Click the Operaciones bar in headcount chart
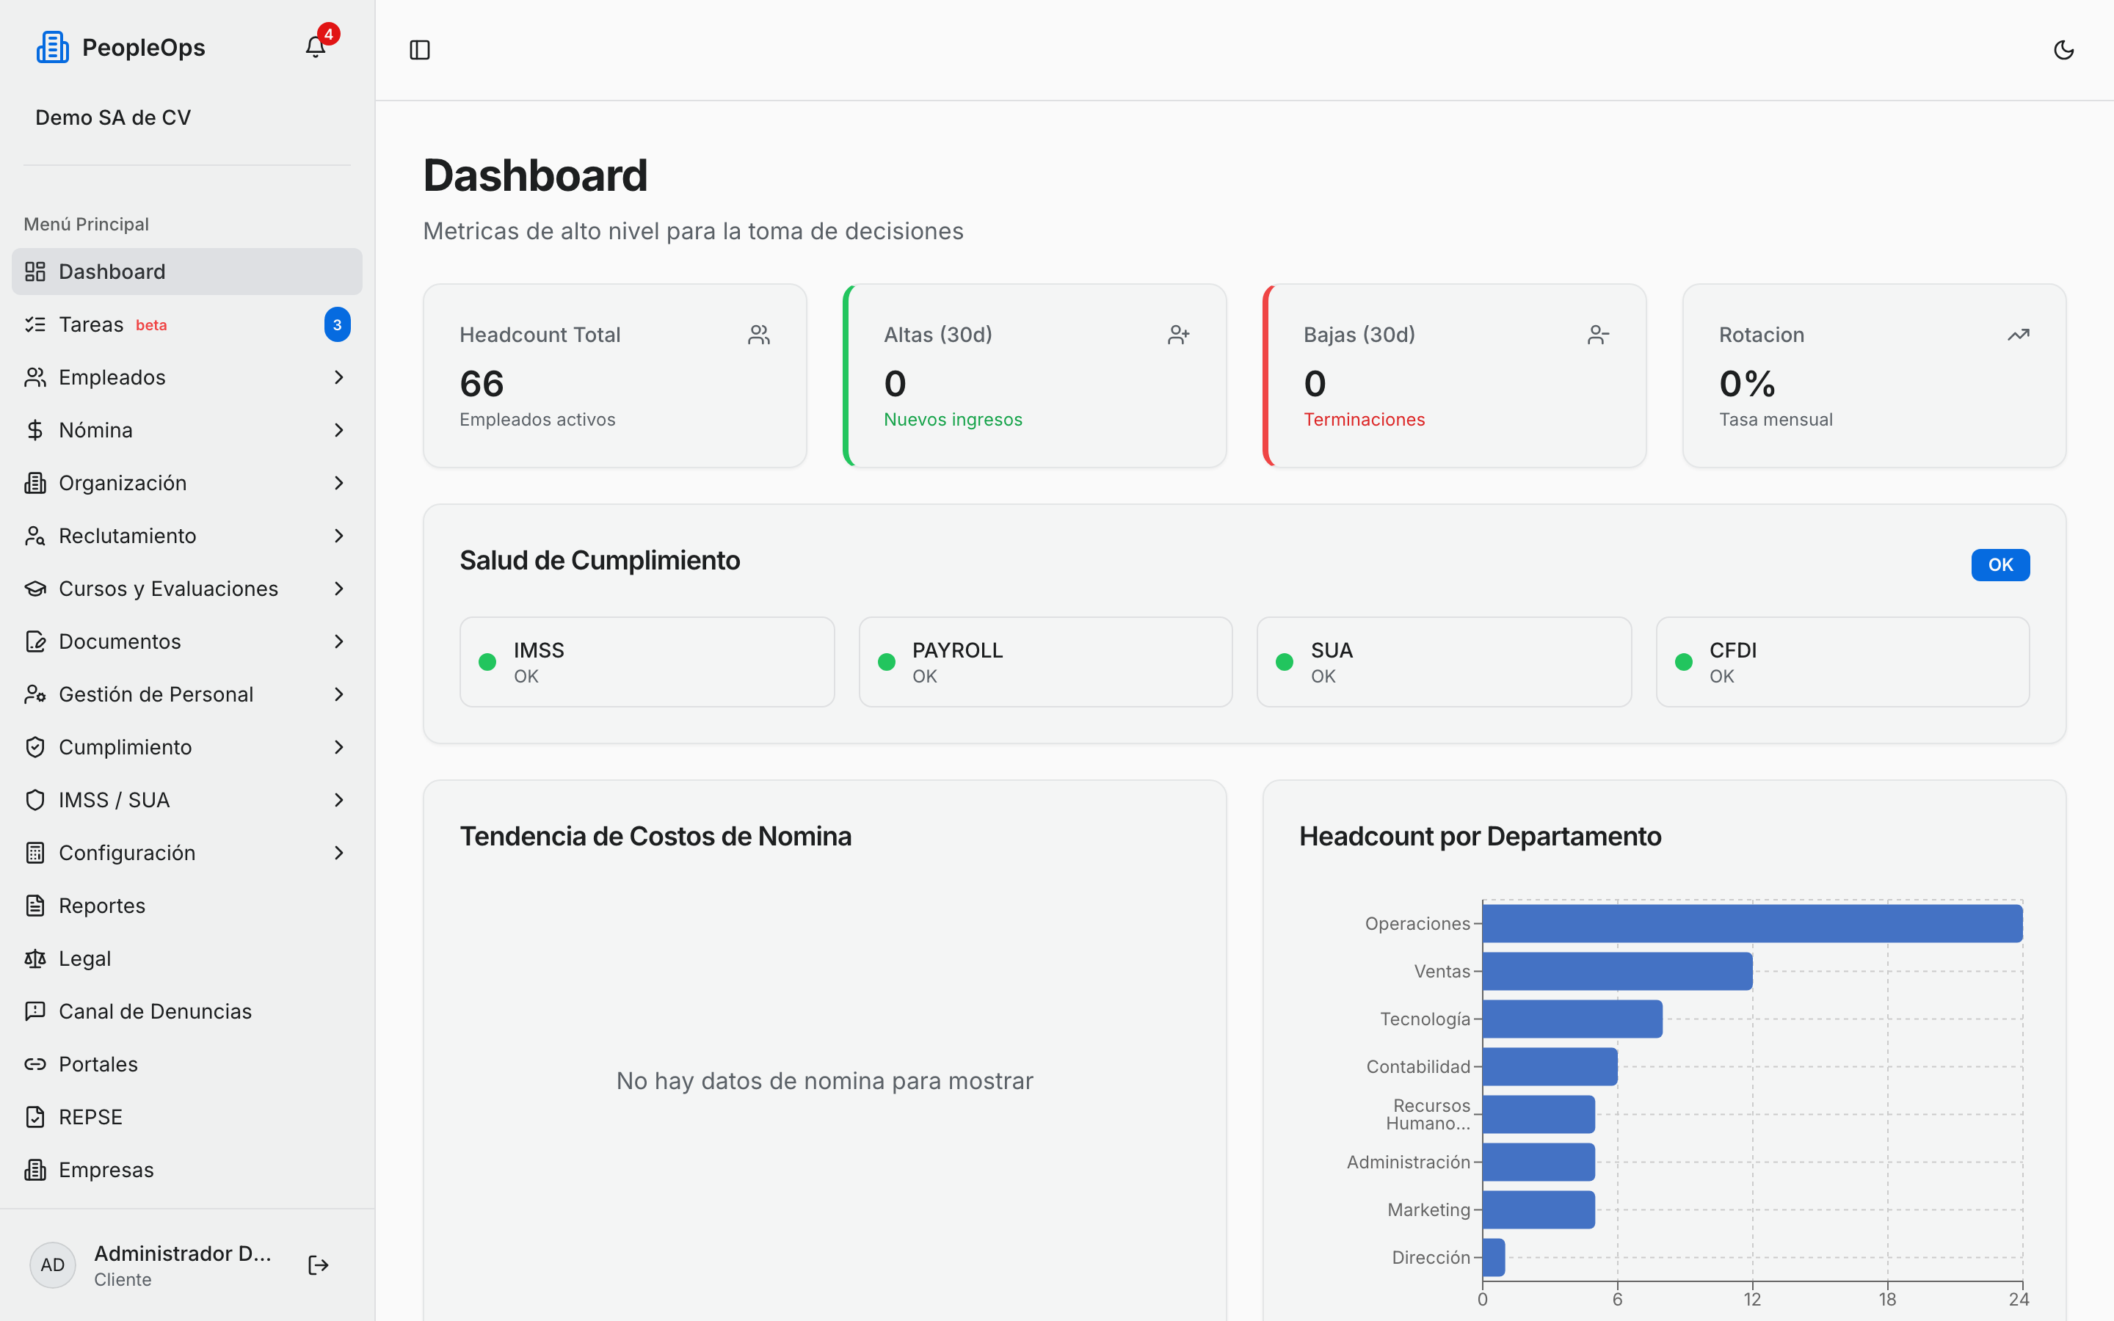This screenshot has height=1321, width=2114. click(1752, 923)
